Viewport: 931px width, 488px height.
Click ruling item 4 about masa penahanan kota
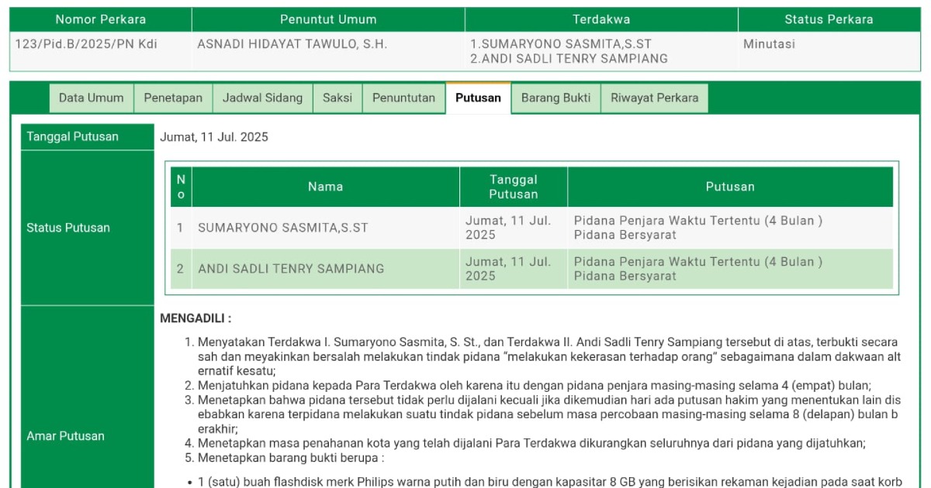pyautogui.click(x=531, y=443)
